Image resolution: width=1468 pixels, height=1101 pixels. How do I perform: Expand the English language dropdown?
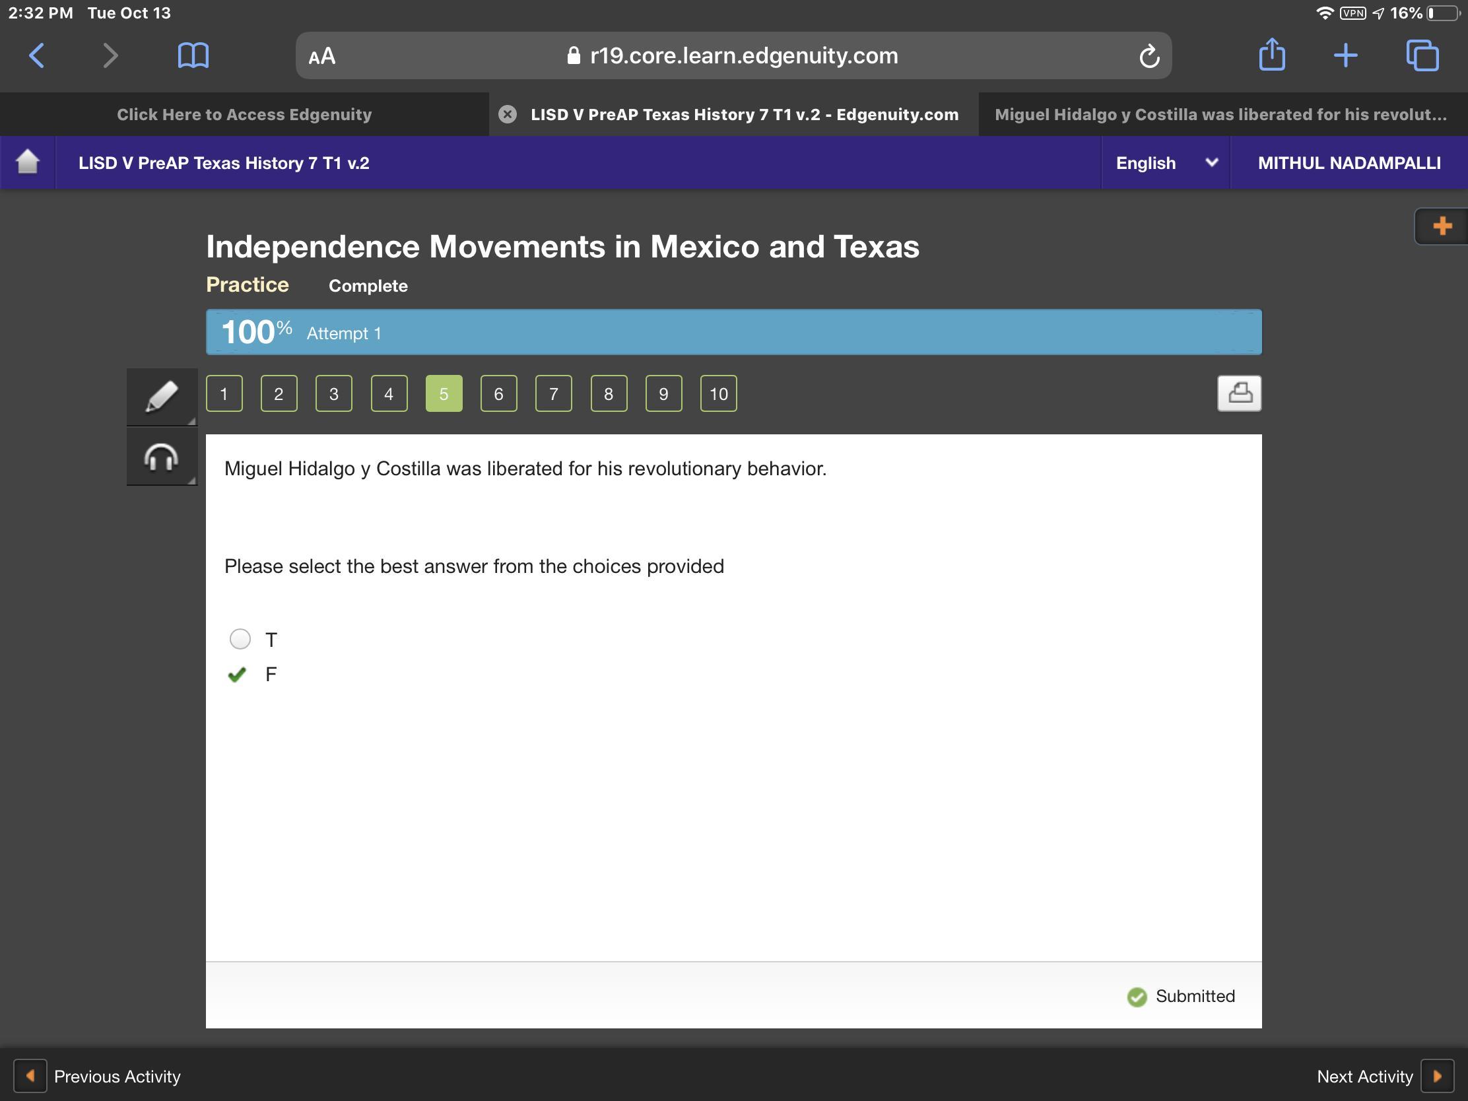coord(1165,162)
